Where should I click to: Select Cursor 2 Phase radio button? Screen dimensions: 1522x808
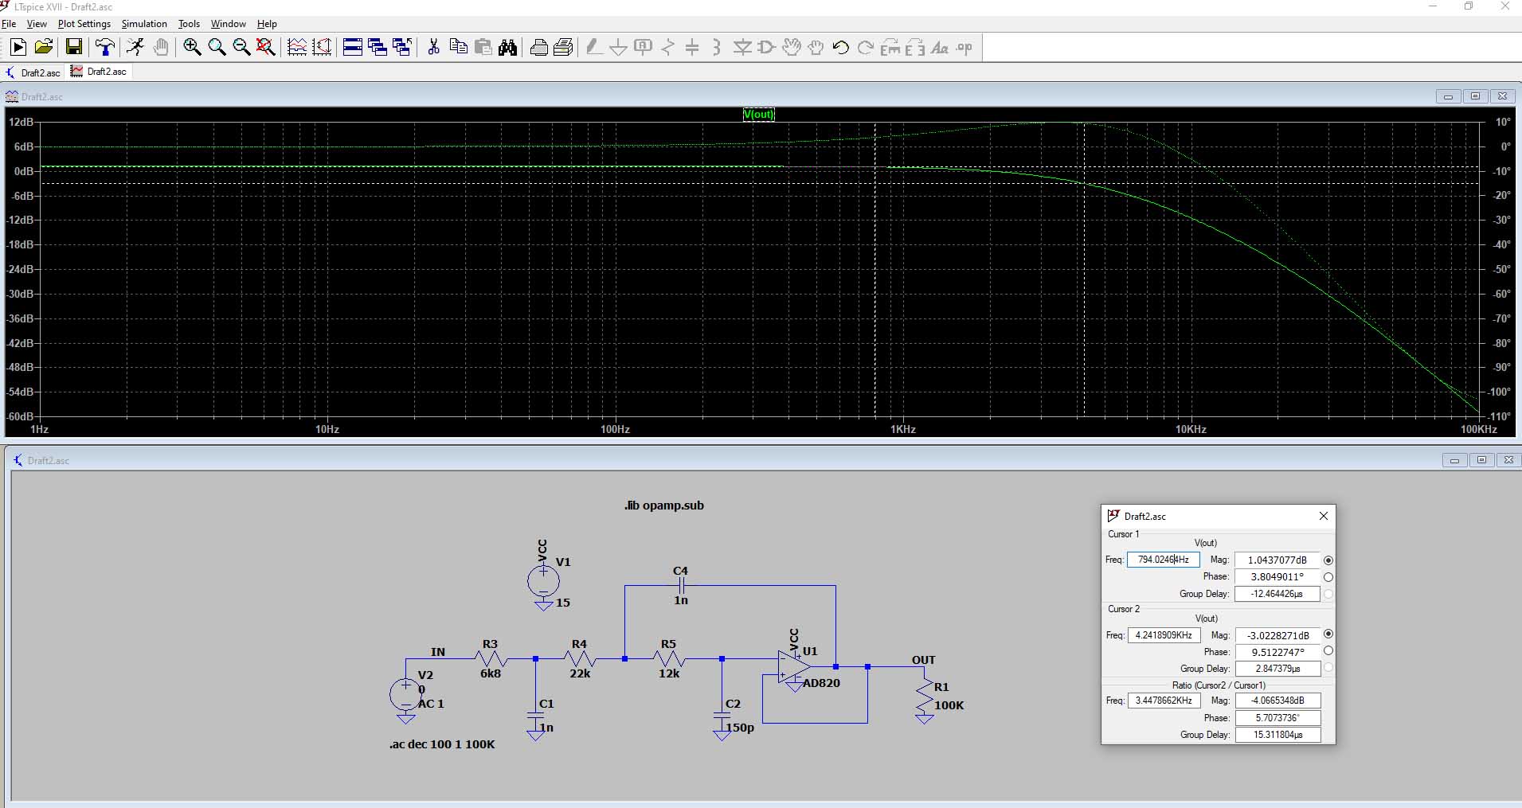[x=1328, y=651]
